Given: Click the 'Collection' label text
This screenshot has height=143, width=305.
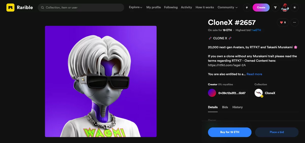Looking at the screenshot, I should (x=261, y=84).
